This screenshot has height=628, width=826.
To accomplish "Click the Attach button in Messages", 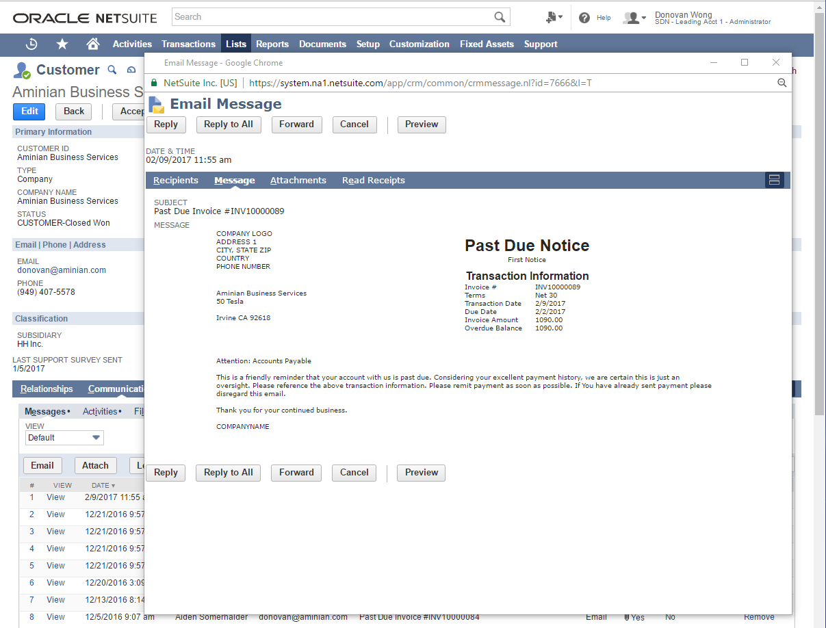I will 95,466.
